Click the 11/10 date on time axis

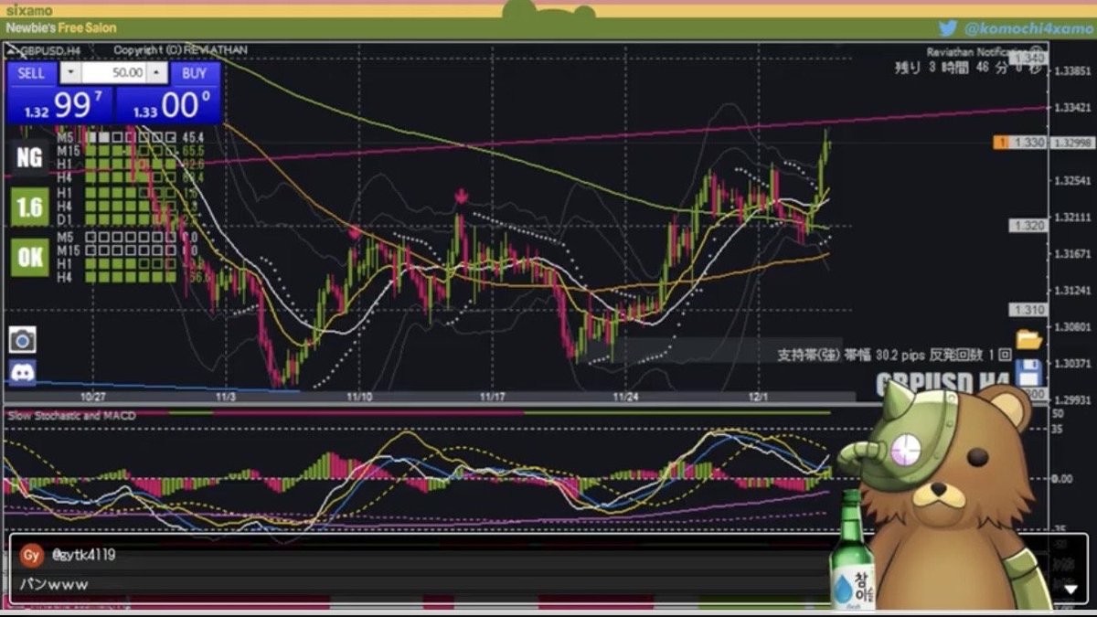(x=360, y=397)
